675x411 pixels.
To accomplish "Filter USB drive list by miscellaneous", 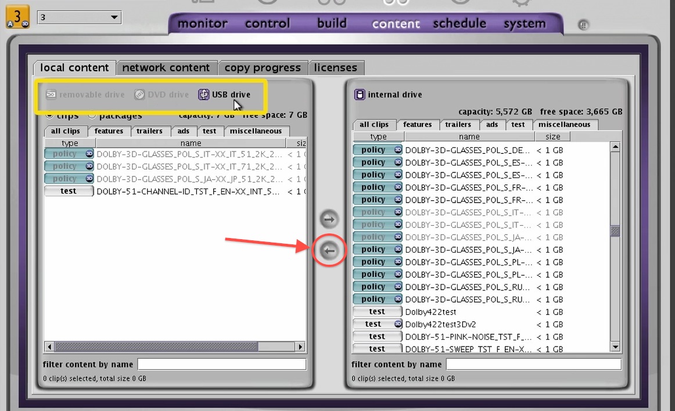I will (256, 131).
